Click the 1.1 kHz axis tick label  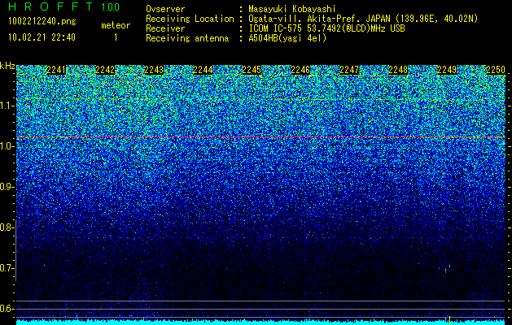tap(7, 106)
